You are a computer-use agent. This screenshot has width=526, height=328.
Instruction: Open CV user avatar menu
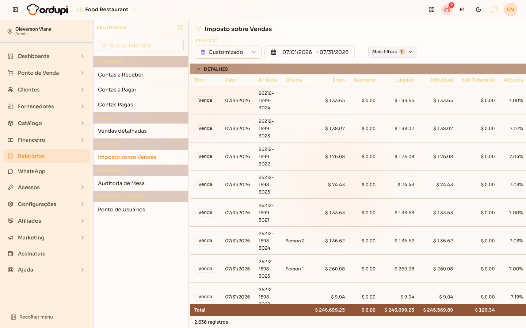click(511, 9)
